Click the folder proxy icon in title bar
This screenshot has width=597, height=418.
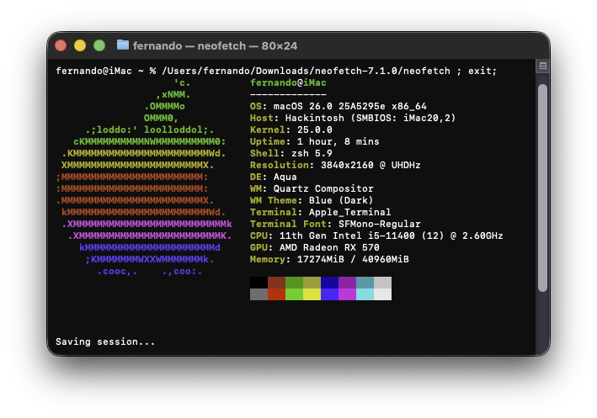tap(123, 45)
